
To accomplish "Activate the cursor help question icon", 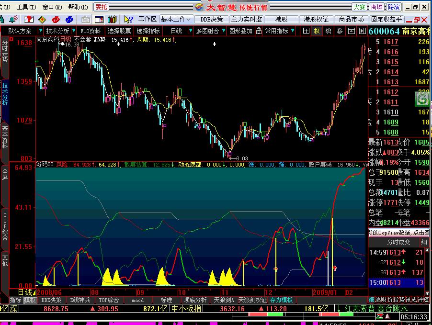I will click(128, 19).
